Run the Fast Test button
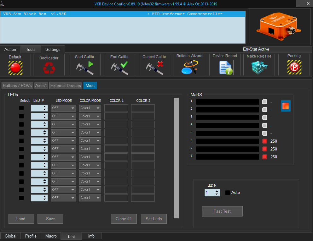This screenshot has width=313, height=241. coord(222,211)
